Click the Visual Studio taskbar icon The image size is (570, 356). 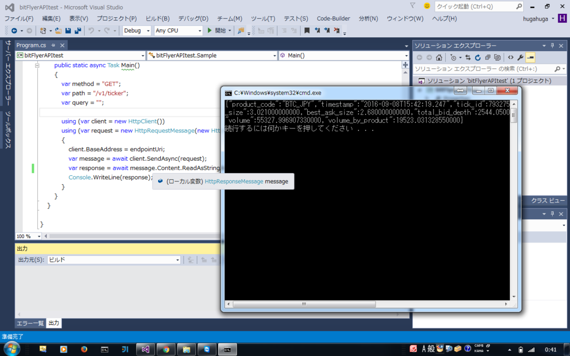pos(145,349)
